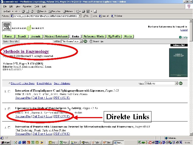
Task: Switch to the Home tab
Action: (8, 36)
